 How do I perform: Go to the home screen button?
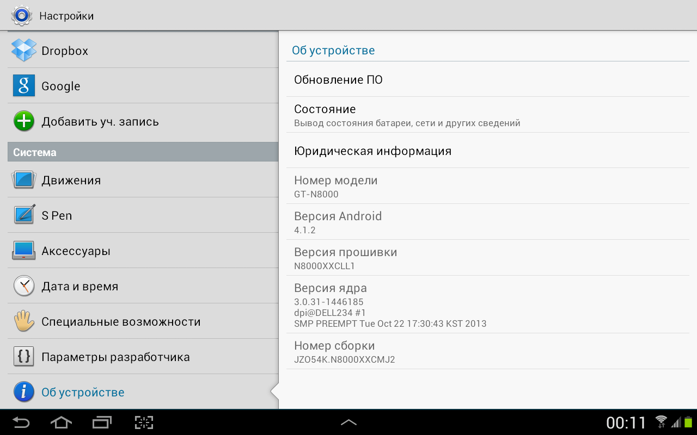(x=61, y=422)
